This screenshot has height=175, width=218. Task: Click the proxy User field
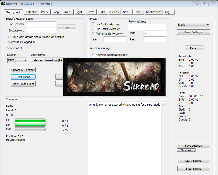tap(115, 39)
